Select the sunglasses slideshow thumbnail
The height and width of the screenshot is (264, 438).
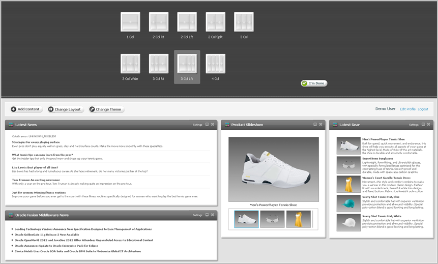point(272,219)
